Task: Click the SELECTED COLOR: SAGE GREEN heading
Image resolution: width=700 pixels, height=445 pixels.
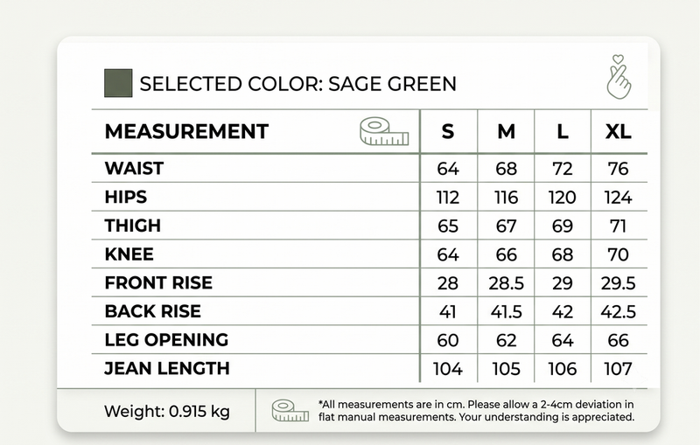Action: (x=297, y=84)
